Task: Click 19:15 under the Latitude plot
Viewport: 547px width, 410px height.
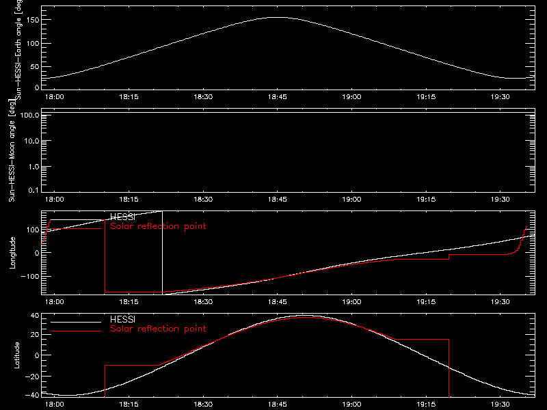Action: (x=426, y=405)
